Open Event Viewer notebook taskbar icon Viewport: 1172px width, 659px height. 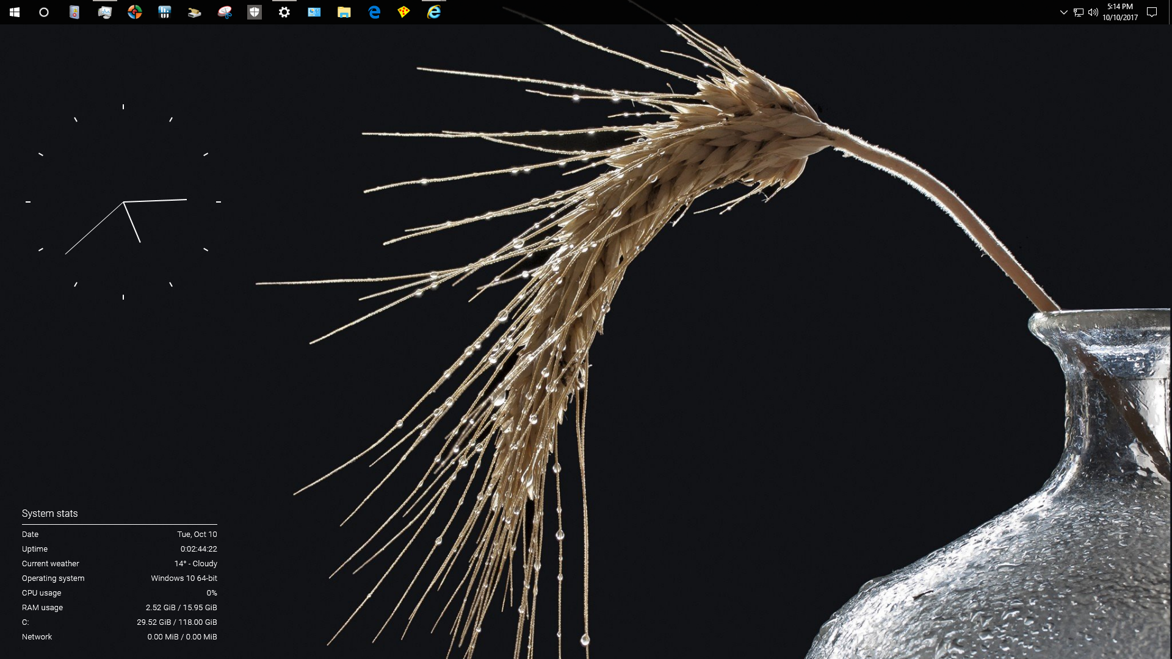pyautogui.click(x=74, y=12)
